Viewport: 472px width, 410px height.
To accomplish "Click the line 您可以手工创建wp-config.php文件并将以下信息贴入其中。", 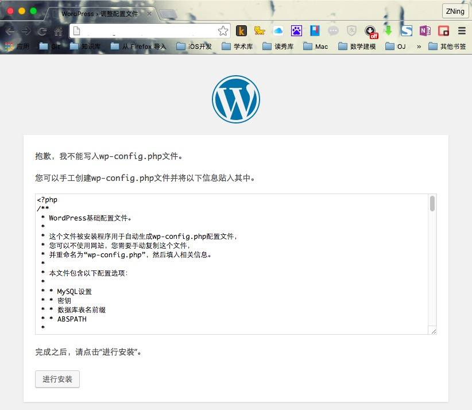I will (x=145, y=178).
